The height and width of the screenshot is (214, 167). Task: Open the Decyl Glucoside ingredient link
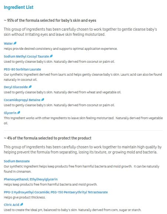pos(16,87)
